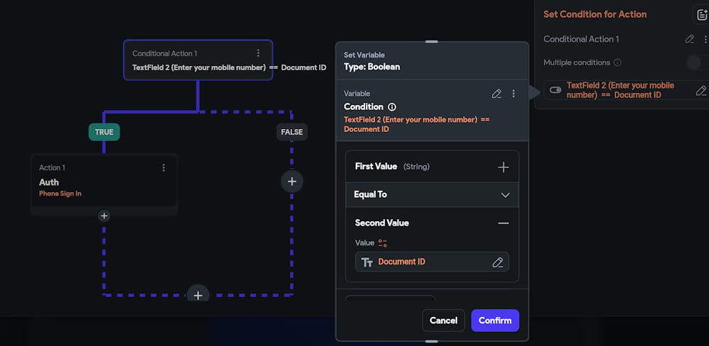
Task: Open Conditional Action 1 node options menu
Action: click(258, 53)
